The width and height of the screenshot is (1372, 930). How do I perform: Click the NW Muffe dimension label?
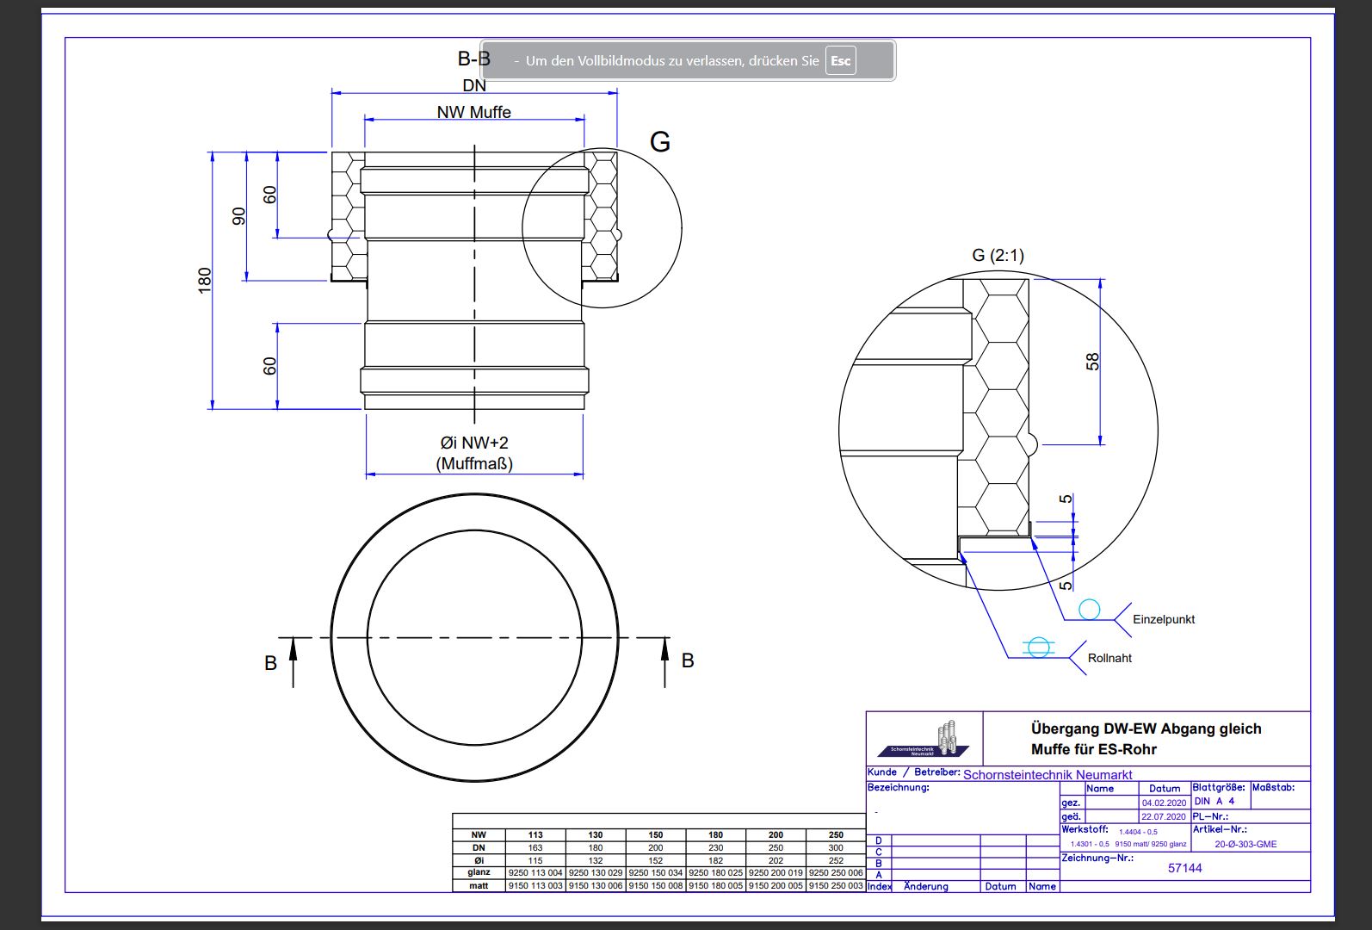[x=473, y=112]
